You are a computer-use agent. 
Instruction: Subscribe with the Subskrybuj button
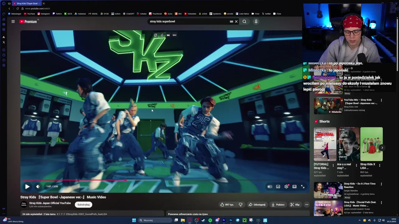click(84, 205)
